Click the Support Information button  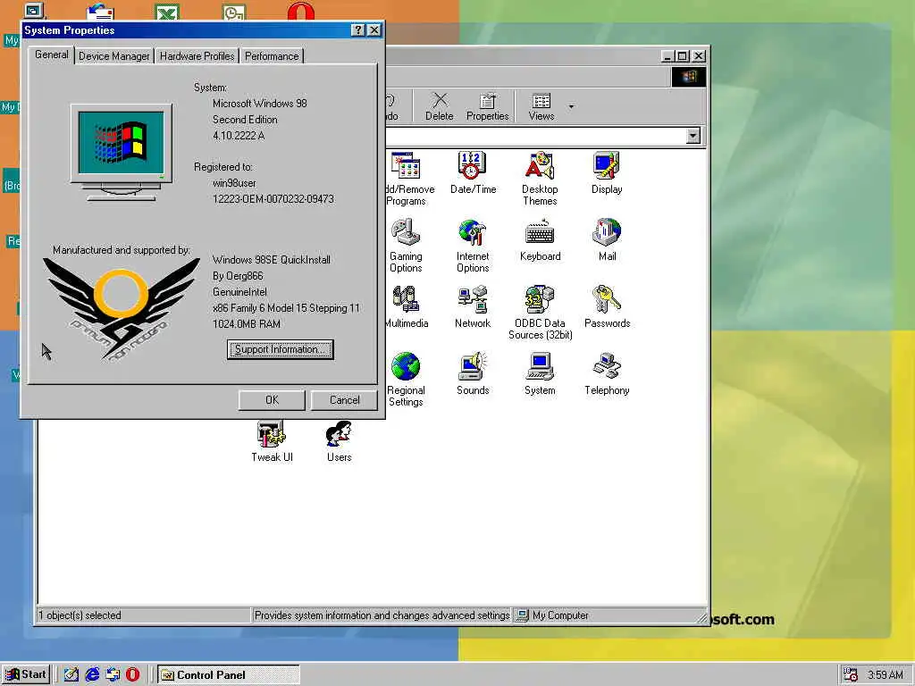(280, 349)
